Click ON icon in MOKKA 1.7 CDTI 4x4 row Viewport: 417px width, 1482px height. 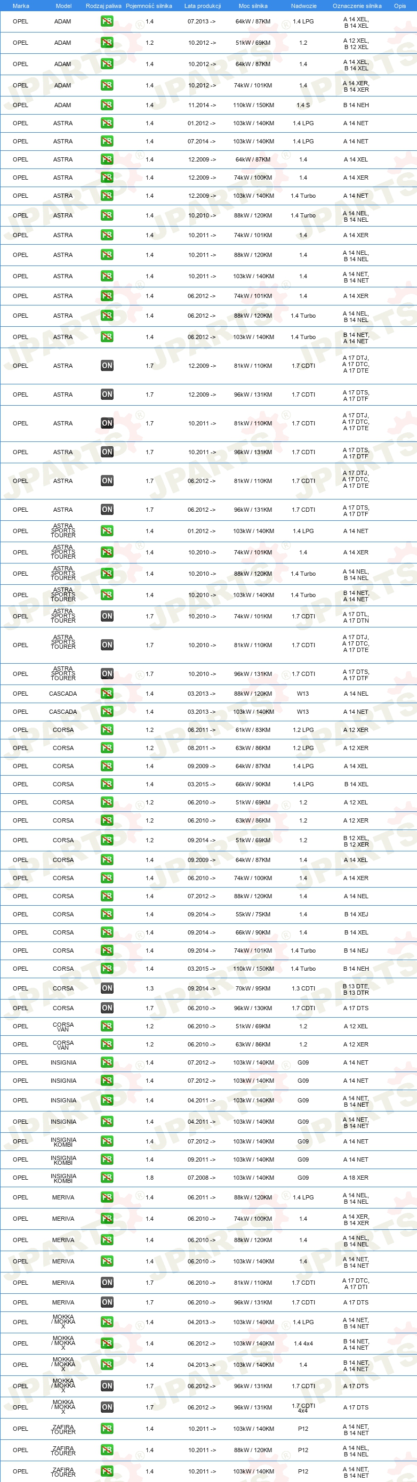tap(107, 1407)
